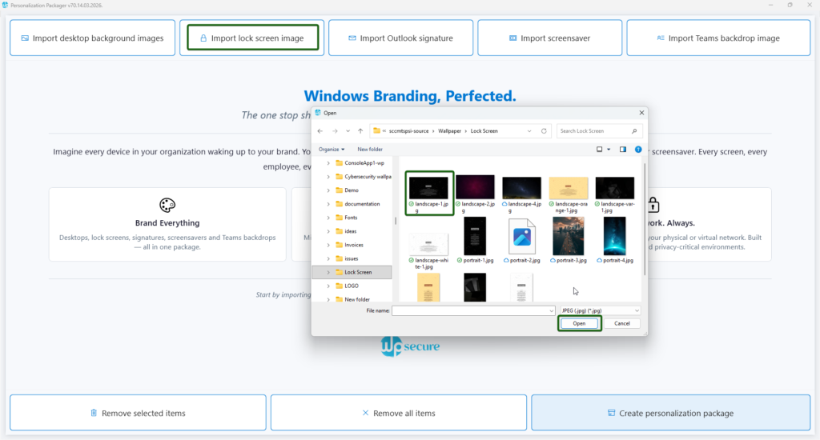Image resolution: width=820 pixels, height=440 pixels.
Task: Select the portrait-3.jpg city image
Action: pyautogui.click(x=568, y=235)
